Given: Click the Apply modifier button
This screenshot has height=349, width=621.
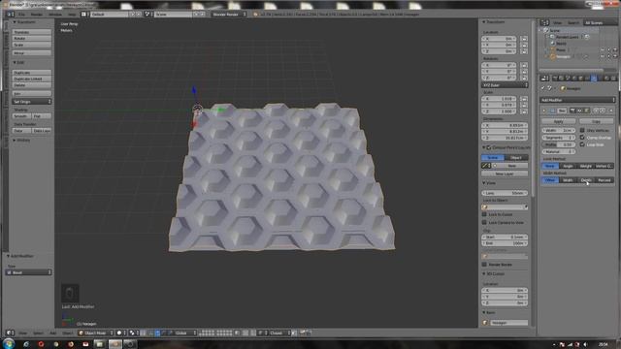Looking at the screenshot, I should coord(559,121).
